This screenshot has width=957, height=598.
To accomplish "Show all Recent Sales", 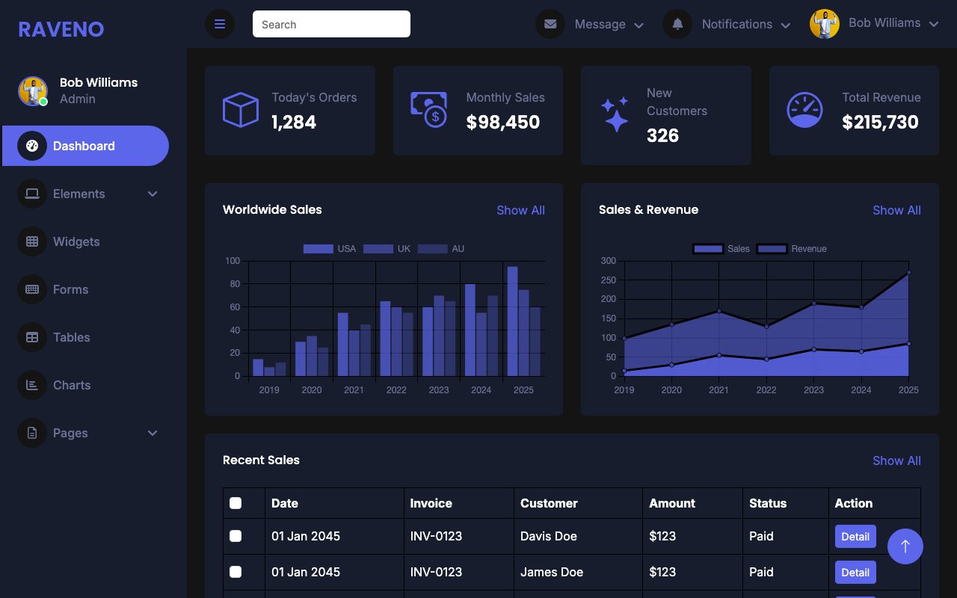I will [x=896, y=460].
